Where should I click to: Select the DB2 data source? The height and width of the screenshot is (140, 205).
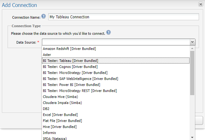pyautogui.click(x=116, y=109)
